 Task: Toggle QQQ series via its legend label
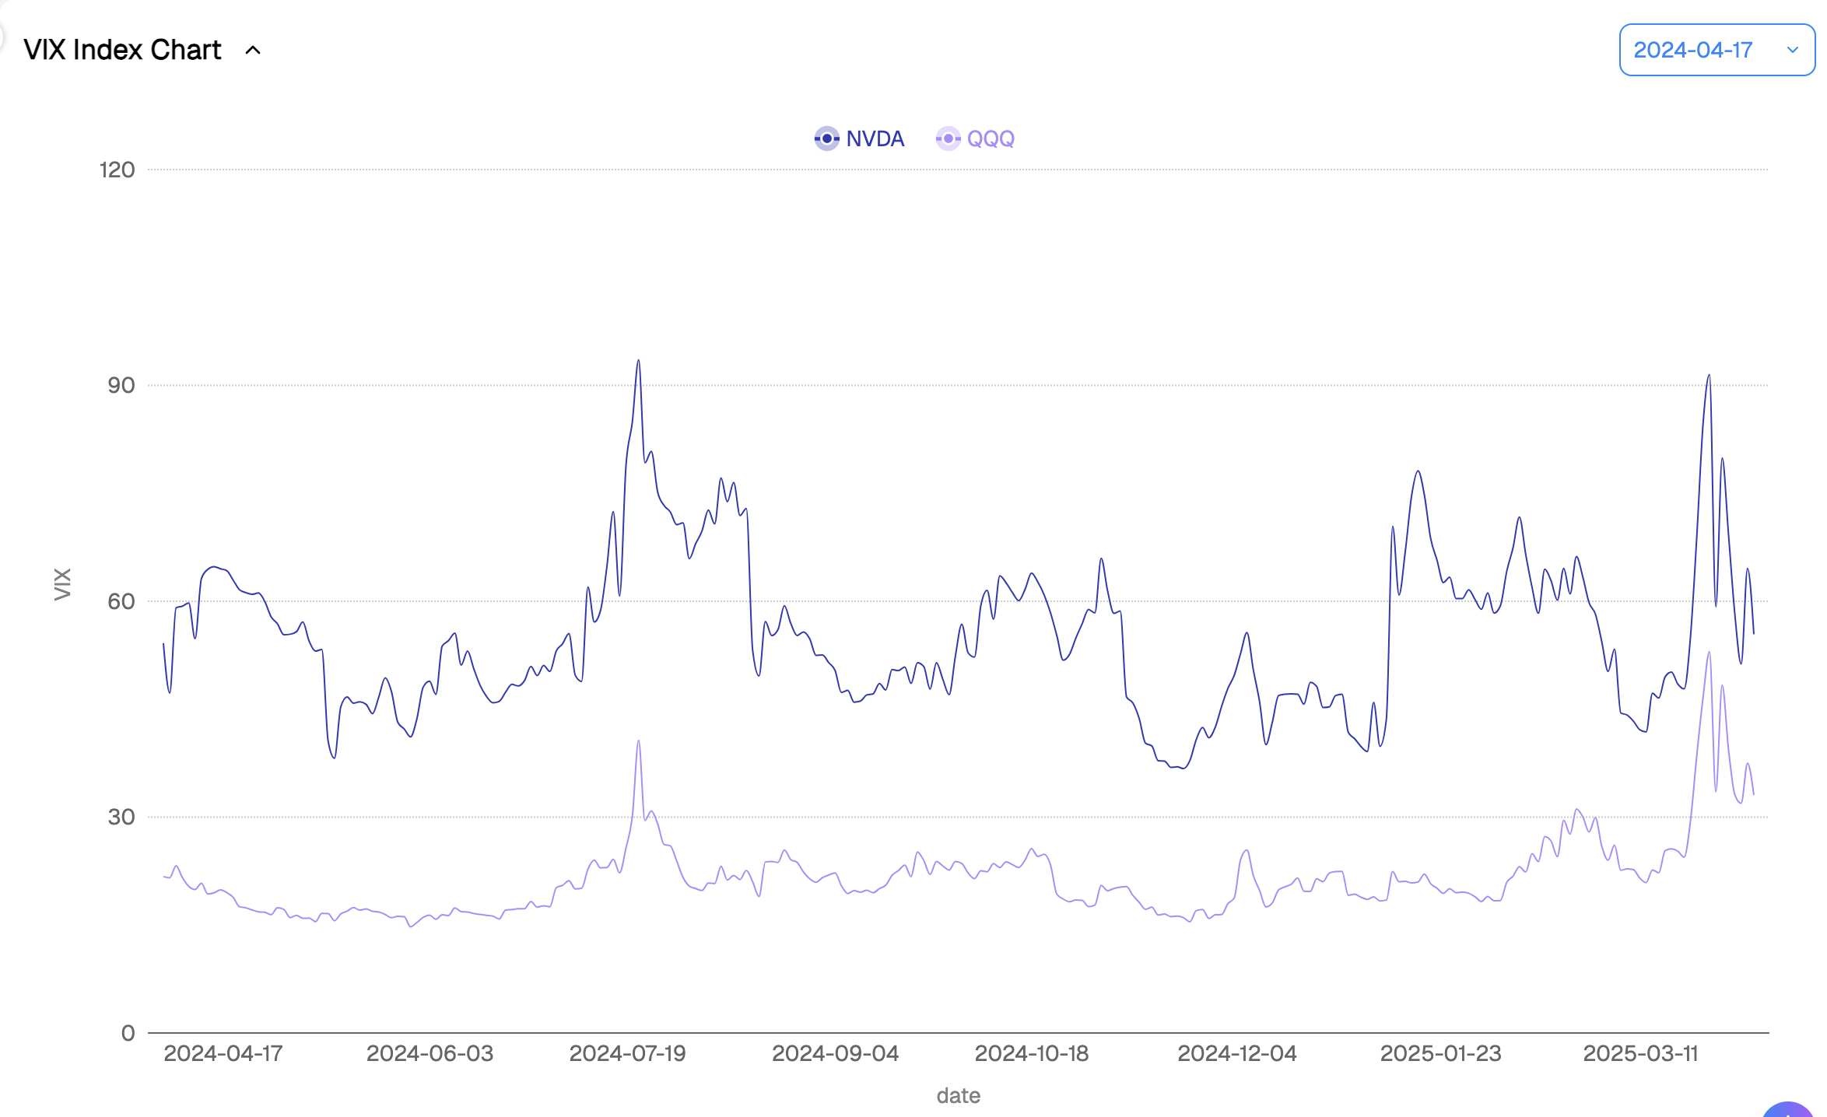pos(991,138)
